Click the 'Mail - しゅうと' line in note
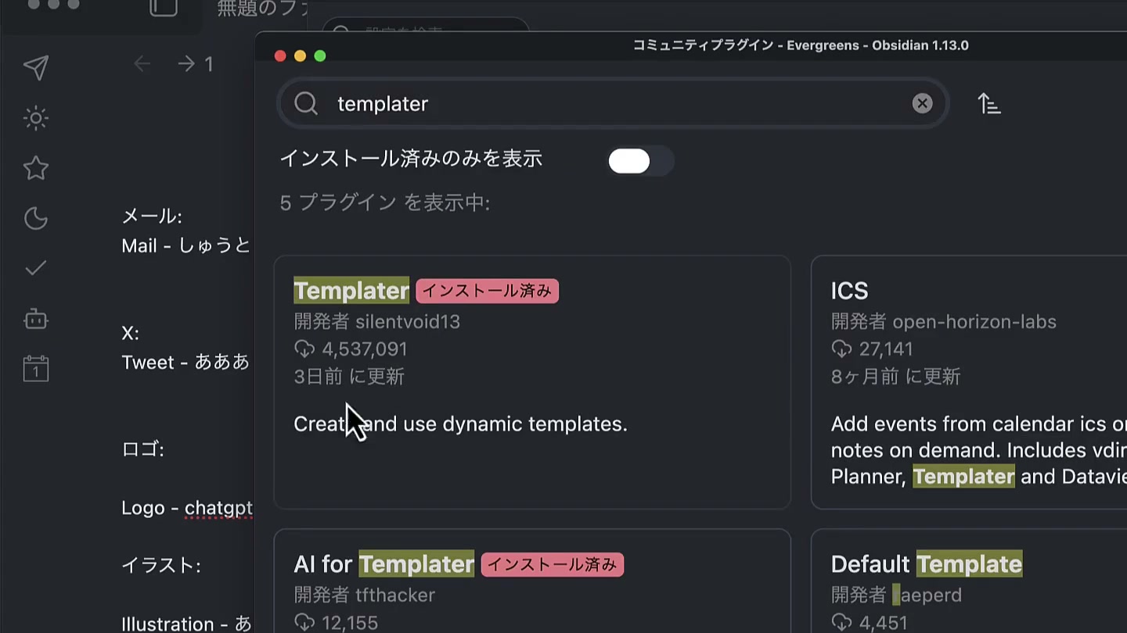 click(186, 246)
